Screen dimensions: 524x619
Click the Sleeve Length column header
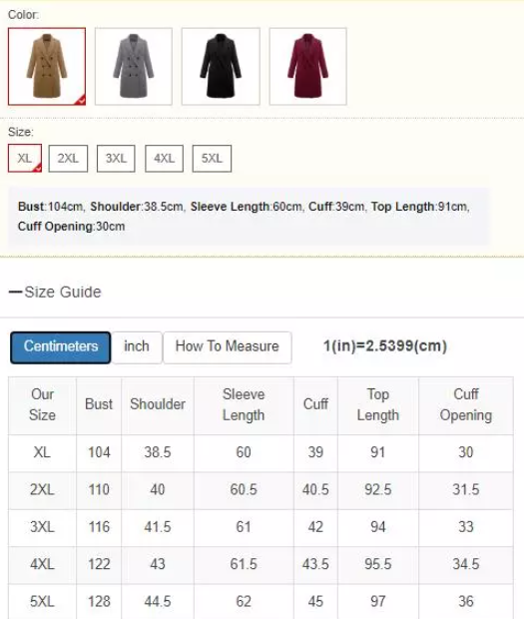pyautogui.click(x=244, y=404)
